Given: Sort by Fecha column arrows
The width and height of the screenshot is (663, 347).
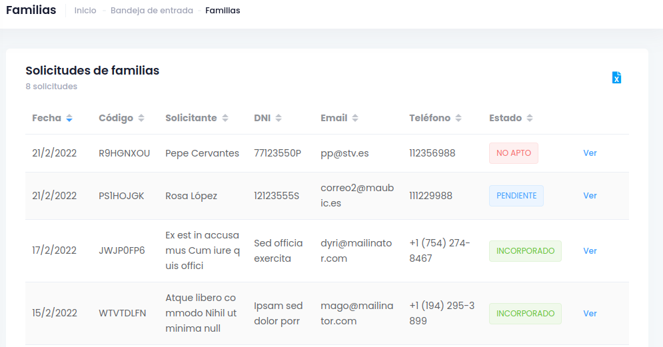Looking at the screenshot, I should [69, 118].
